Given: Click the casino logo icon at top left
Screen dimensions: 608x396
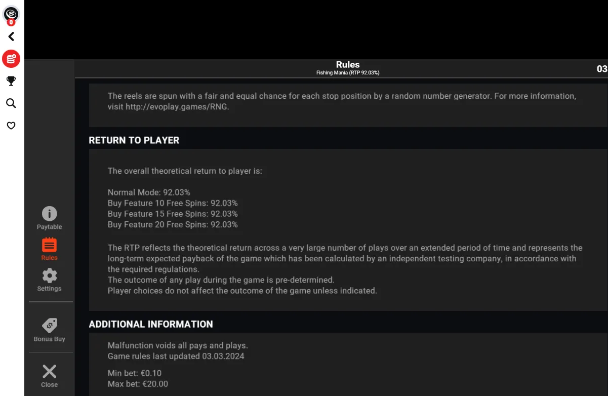Looking at the screenshot, I should (11, 14).
